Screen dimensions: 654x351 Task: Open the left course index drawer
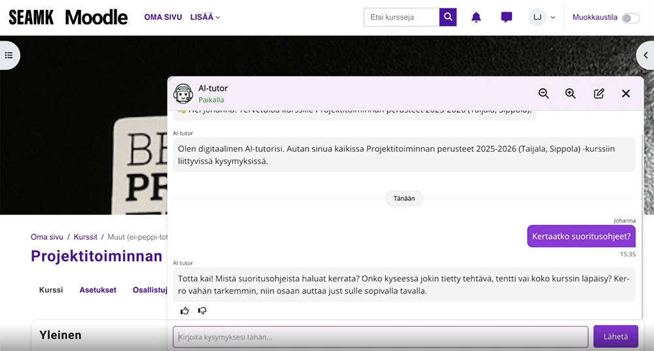(x=9, y=56)
